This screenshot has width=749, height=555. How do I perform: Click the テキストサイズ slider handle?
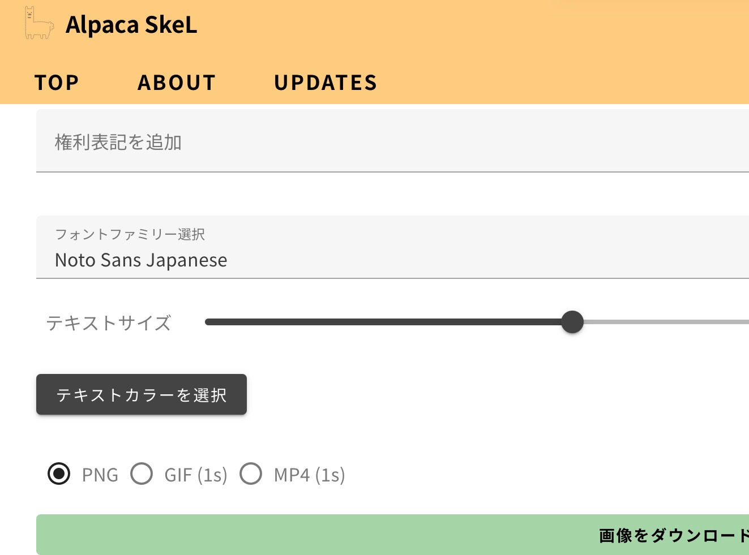572,322
